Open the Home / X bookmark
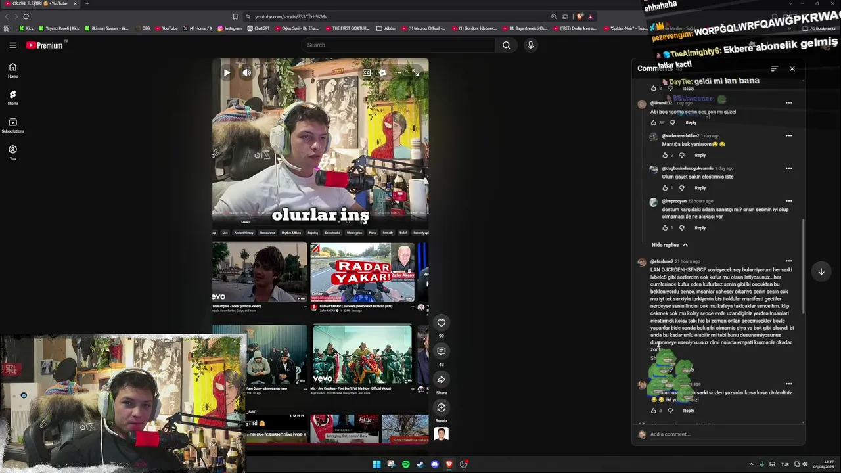Screen dimensions: 841x473 197,28
